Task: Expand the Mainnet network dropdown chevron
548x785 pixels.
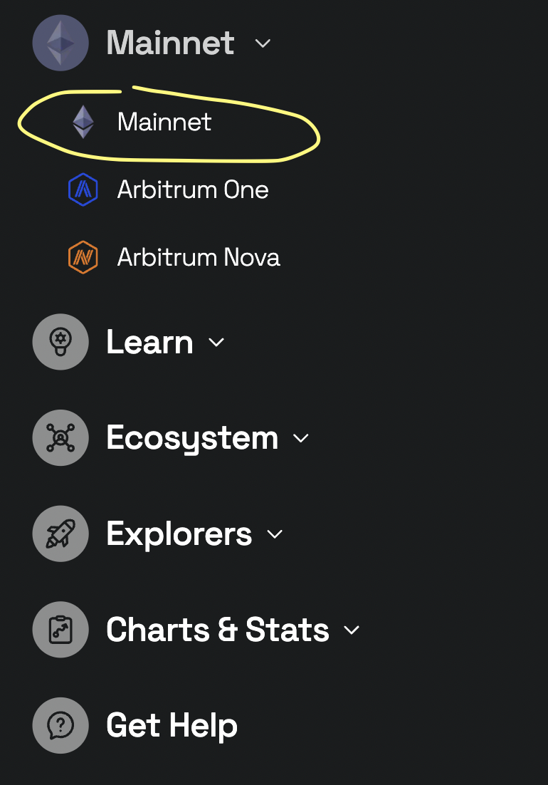Action: (x=262, y=44)
